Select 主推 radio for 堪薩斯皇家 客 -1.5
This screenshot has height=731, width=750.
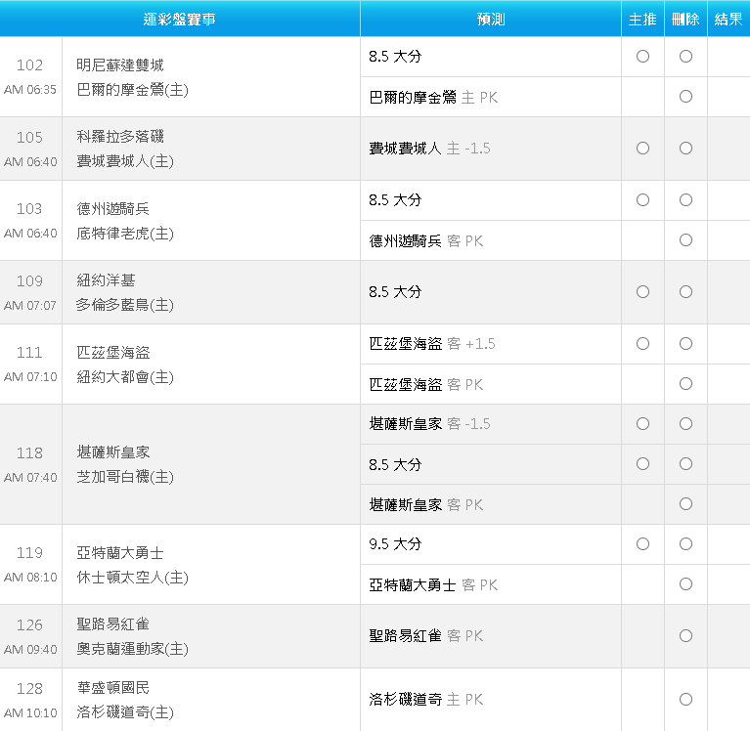point(642,423)
